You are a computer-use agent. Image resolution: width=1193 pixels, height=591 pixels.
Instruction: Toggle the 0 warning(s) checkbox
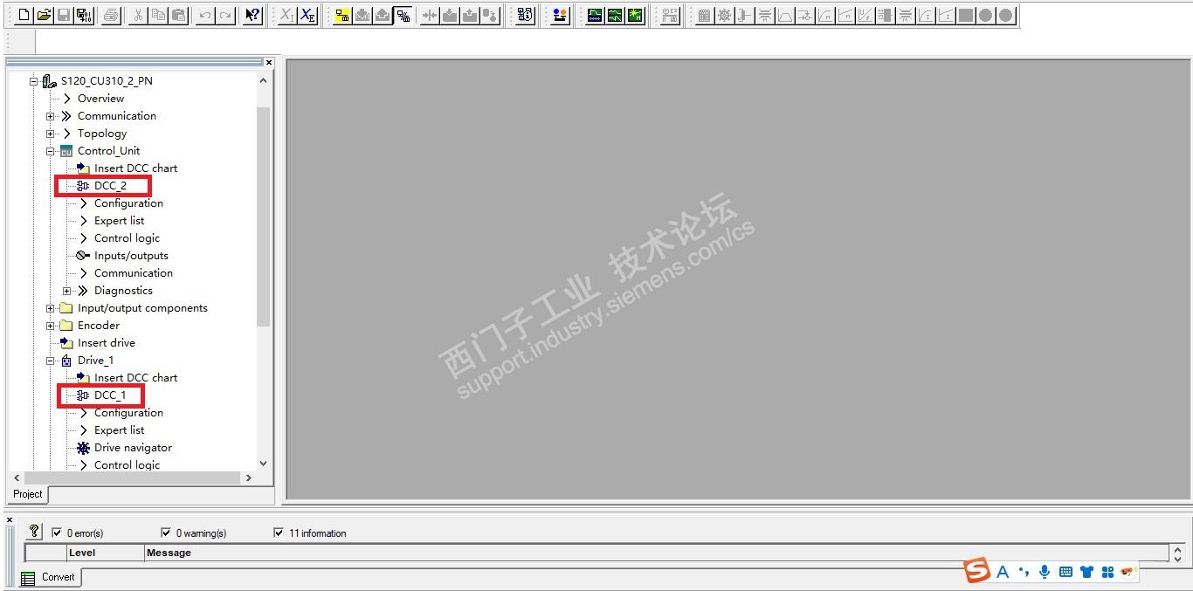pos(166,533)
